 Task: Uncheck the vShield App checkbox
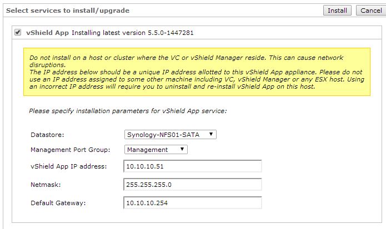pos(18,33)
